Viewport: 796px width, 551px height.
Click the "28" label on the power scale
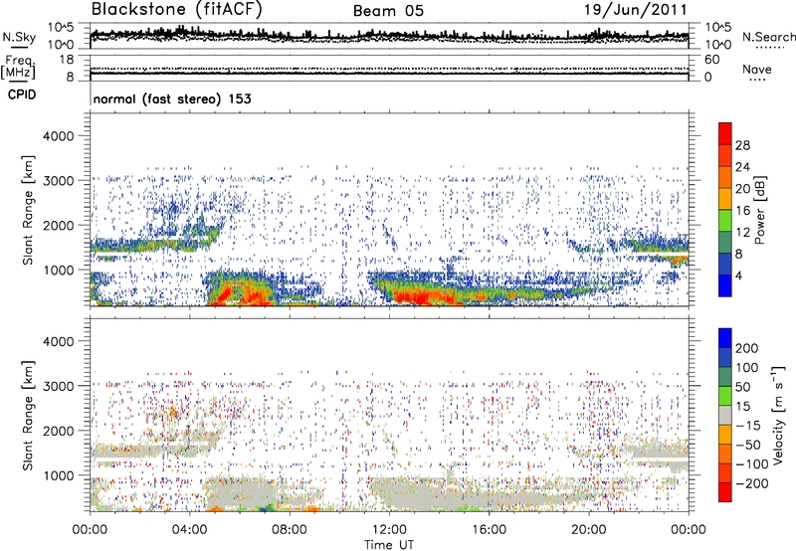click(742, 145)
